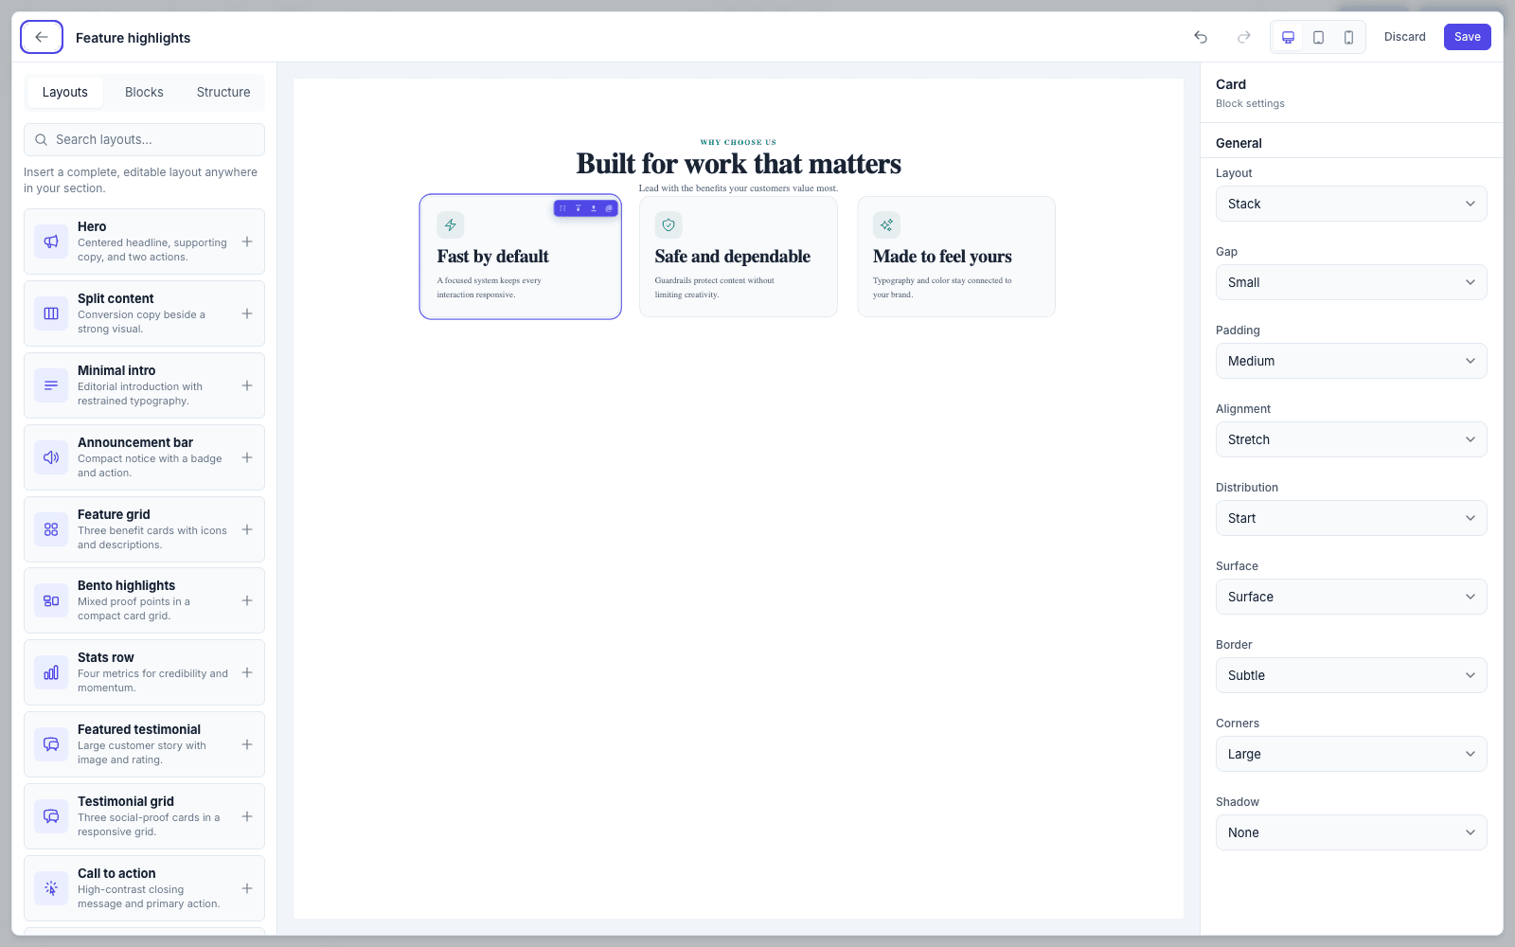Viewport: 1515px width, 947px height.
Task: Select the WHY CHOOSE US eyebrow text
Action: (x=739, y=142)
